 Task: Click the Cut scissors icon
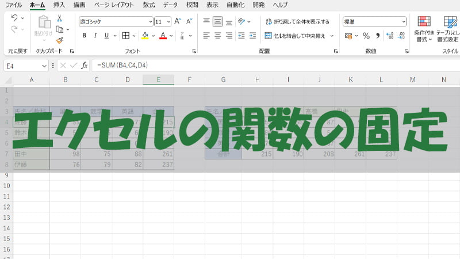pyautogui.click(x=59, y=18)
